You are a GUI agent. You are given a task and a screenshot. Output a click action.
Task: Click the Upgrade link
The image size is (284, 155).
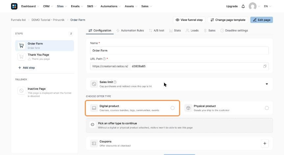pos(232,6)
